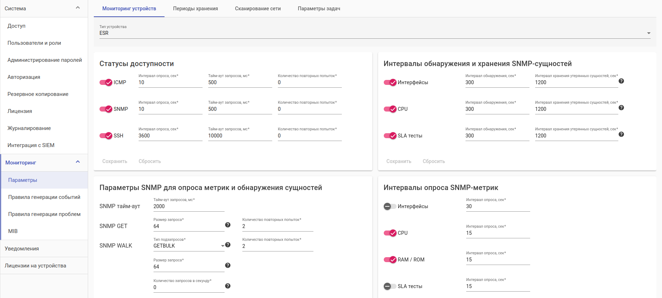Open the device type ESR dropdown
Viewport: 662px width, 298px height.
click(x=375, y=33)
